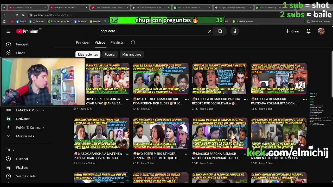This screenshot has height=187, width=333.
Task: Clear the papudota search text
Action: (x=210, y=31)
